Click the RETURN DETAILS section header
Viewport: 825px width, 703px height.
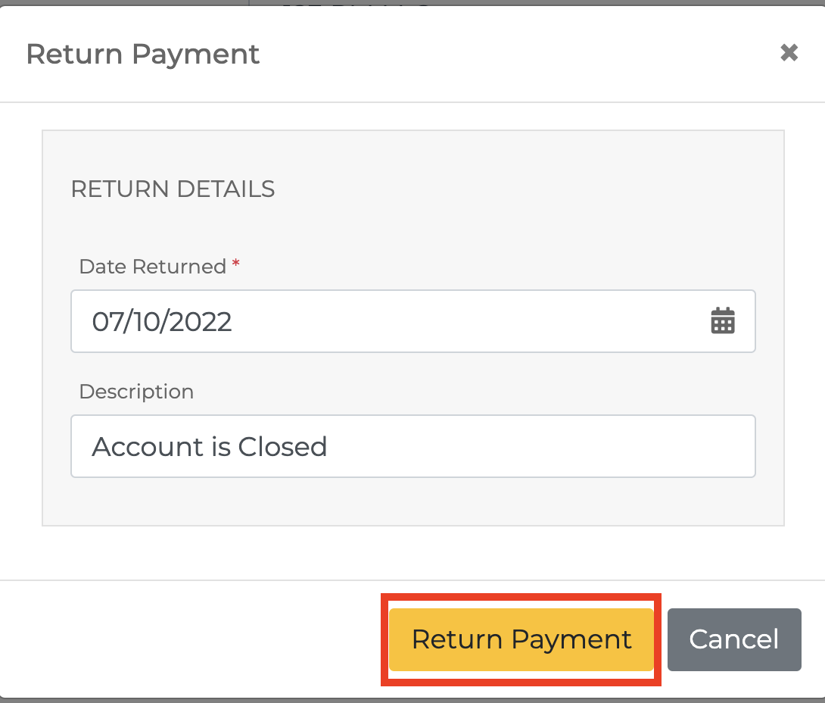(173, 189)
